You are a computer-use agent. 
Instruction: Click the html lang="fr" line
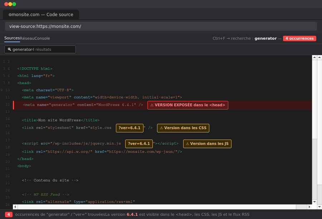[36, 76]
